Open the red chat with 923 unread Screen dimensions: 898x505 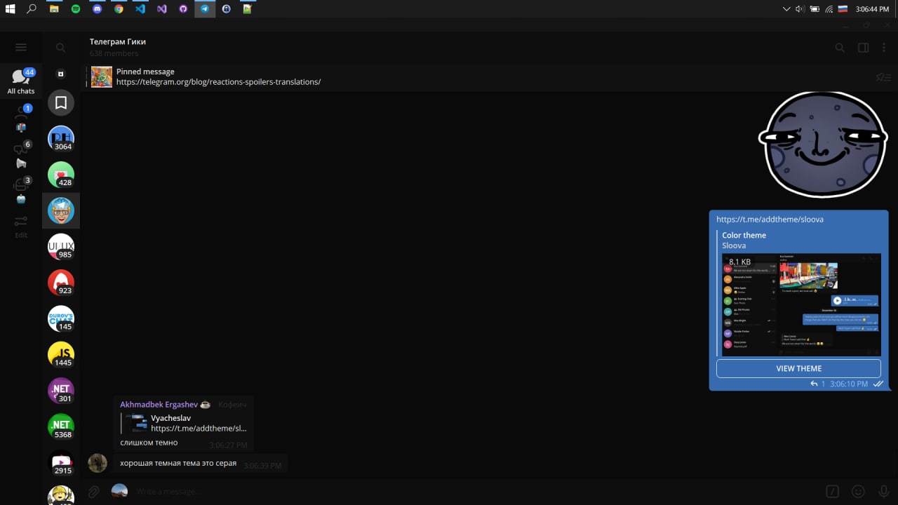click(x=61, y=283)
